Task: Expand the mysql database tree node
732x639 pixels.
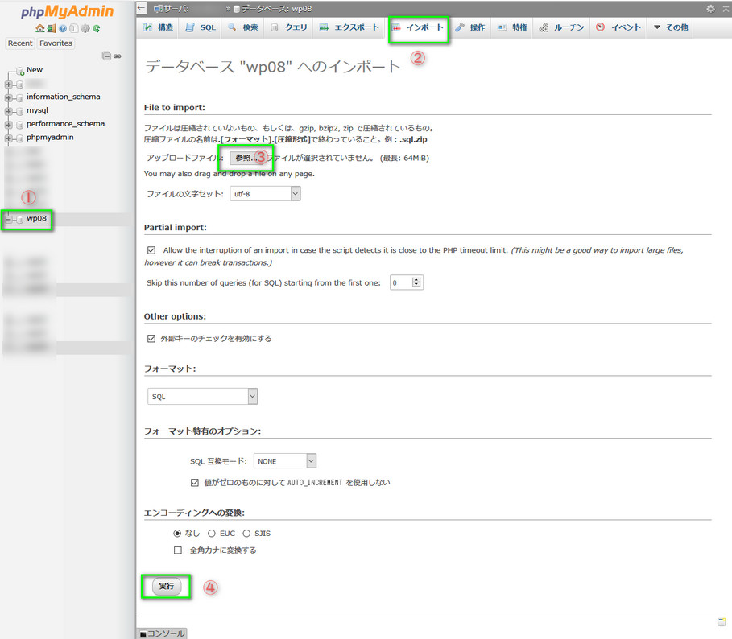Action: tap(9, 110)
